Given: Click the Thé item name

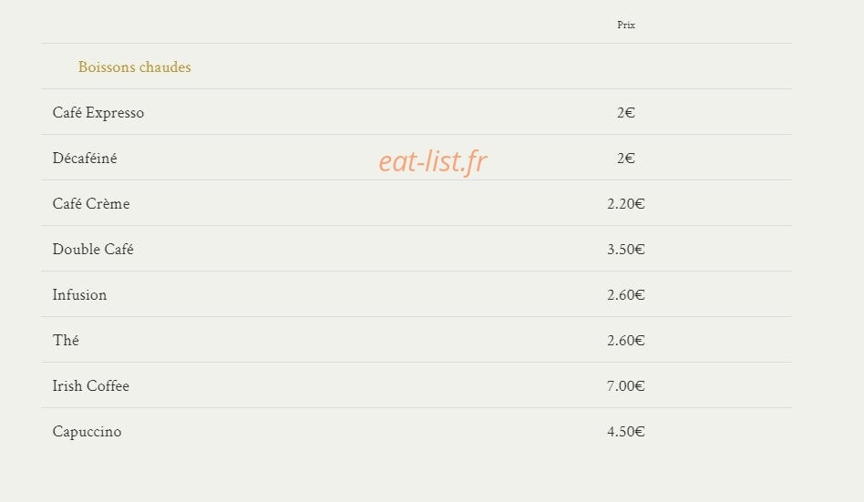Looking at the screenshot, I should coord(66,341).
